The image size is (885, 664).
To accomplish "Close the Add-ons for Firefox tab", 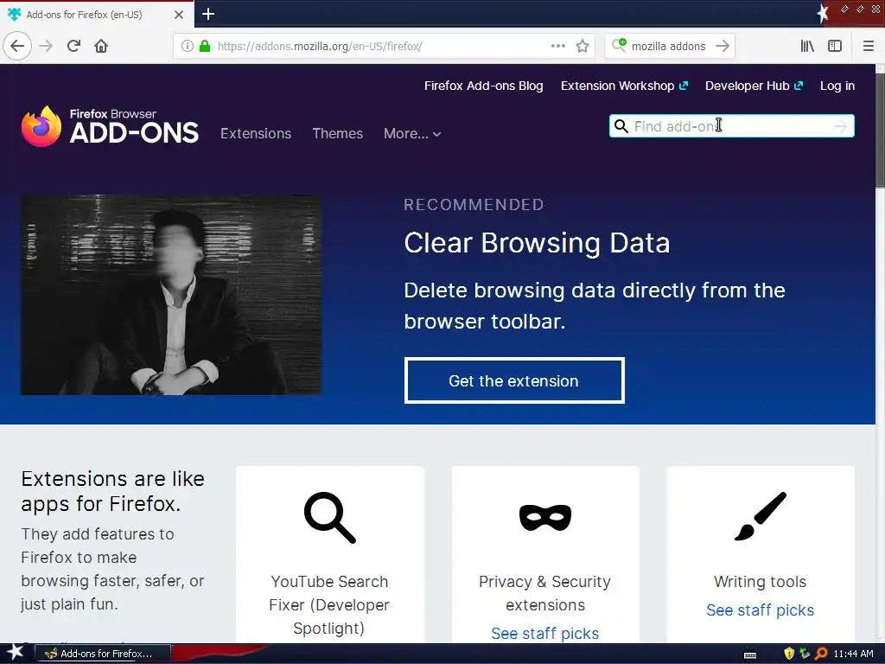I will pos(179,15).
